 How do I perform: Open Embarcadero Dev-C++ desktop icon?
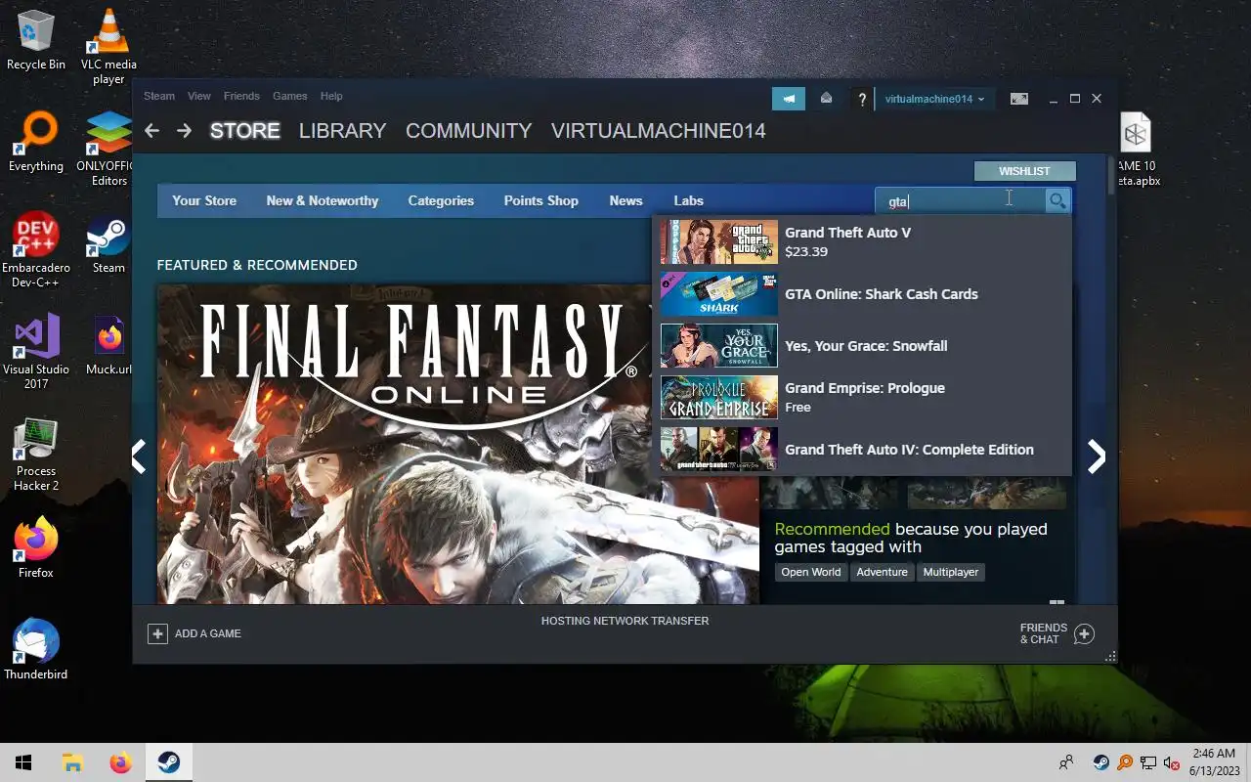pos(36,250)
